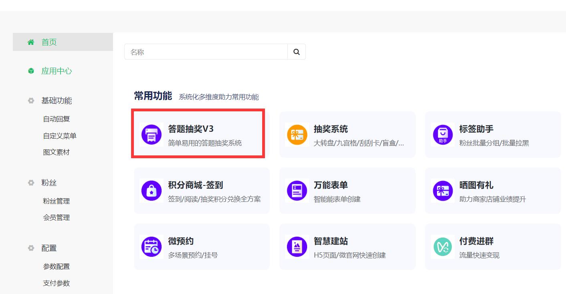Click the gear icon beside 配置

[31, 248]
